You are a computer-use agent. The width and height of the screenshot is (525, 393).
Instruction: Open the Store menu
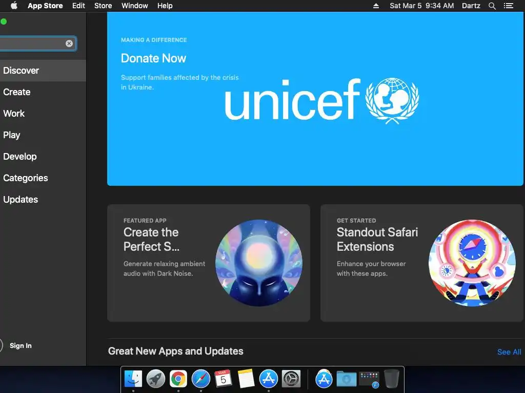[x=103, y=6]
